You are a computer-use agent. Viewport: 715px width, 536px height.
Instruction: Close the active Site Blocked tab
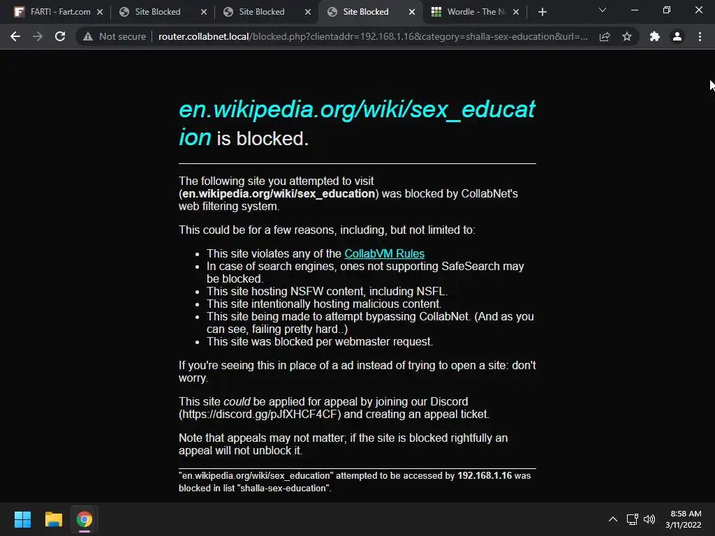point(412,12)
